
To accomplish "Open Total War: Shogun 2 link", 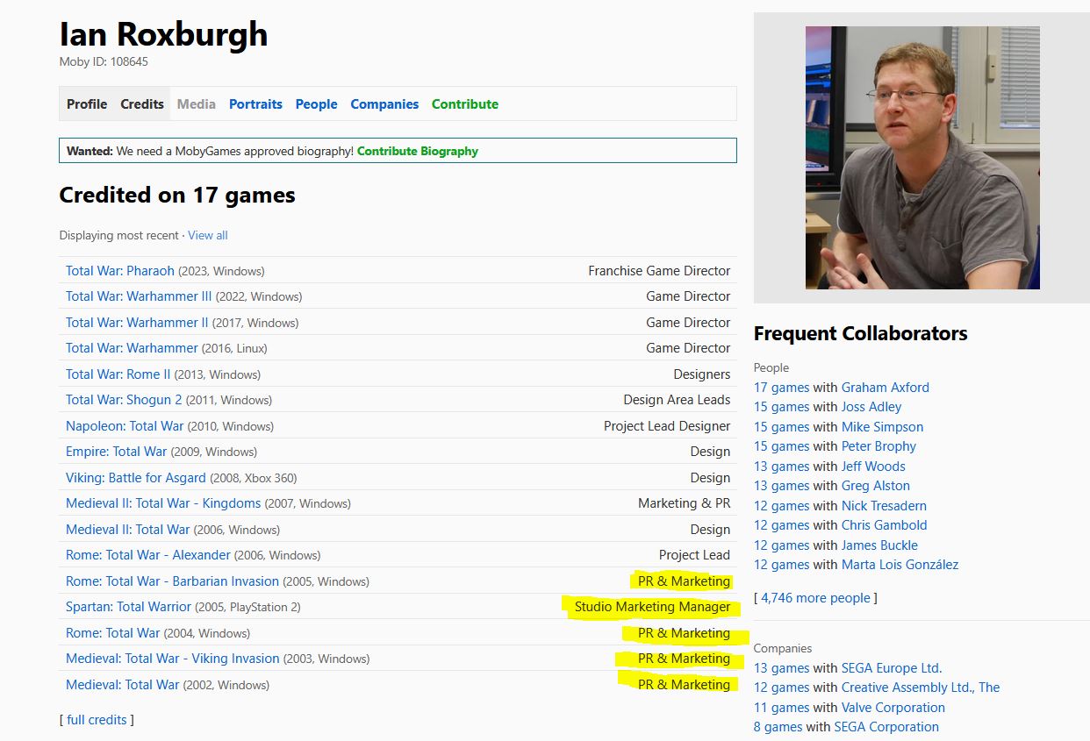I will click(x=124, y=400).
